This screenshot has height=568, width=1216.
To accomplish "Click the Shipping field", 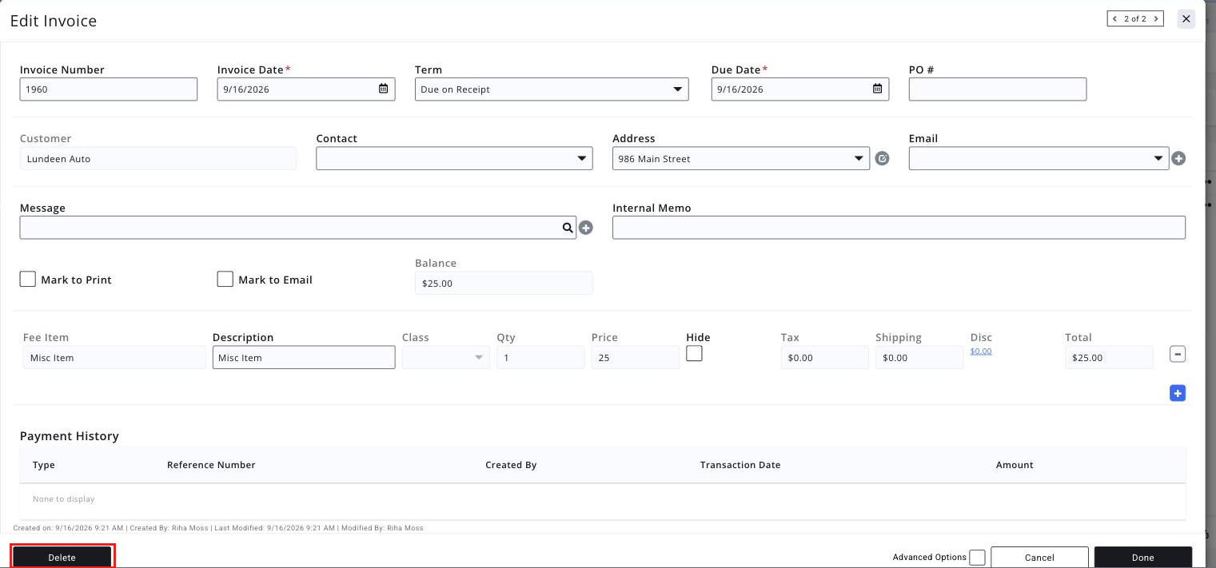I will pyautogui.click(x=919, y=357).
